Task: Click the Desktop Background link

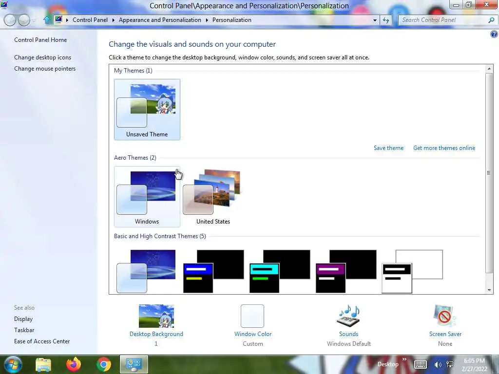Action: pos(156,334)
